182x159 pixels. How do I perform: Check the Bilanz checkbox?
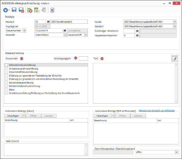pos(6,90)
